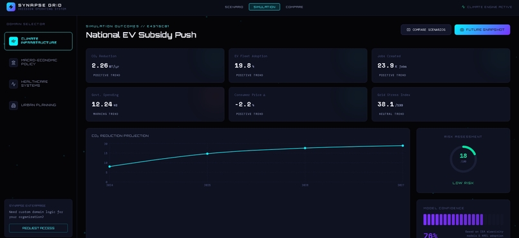519x238 pixels.
Task: Click Positive Trend label under CO₂ Reduction
Action: coord(107,75)
